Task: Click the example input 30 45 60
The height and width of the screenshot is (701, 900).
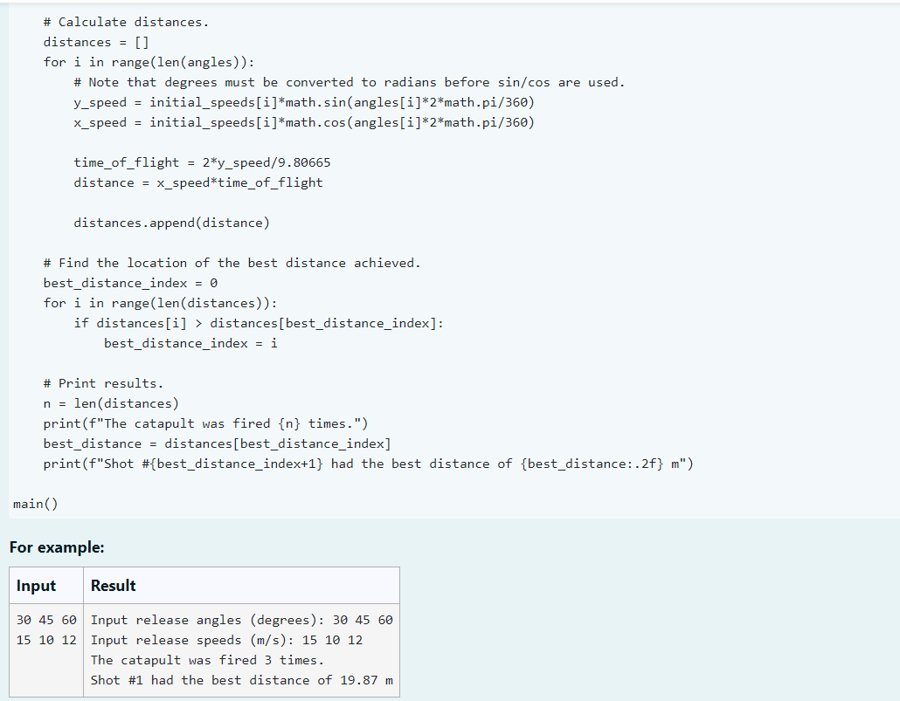Action: [x=45, y=620]
